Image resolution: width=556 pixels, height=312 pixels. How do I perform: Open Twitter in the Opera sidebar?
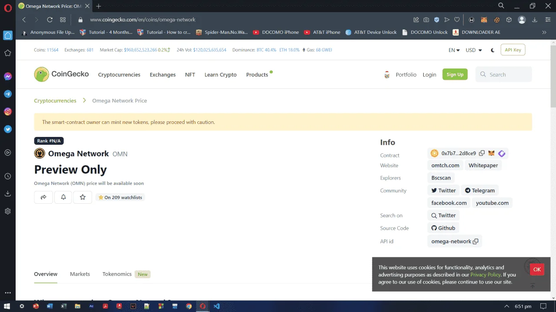coord(8,129)
